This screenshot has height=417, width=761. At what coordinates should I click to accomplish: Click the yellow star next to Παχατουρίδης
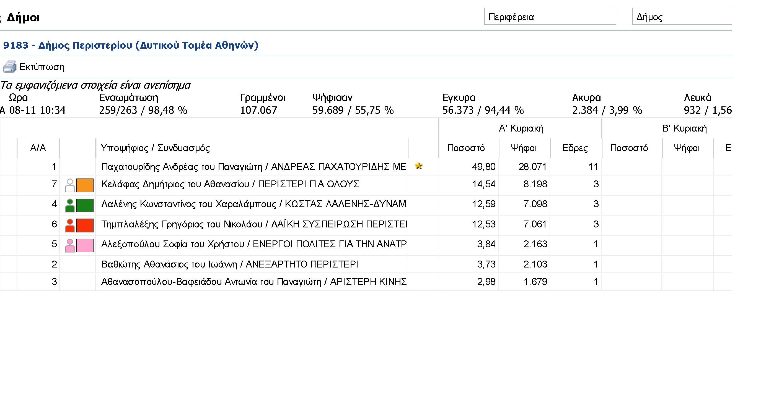click(x=419, y=166)
